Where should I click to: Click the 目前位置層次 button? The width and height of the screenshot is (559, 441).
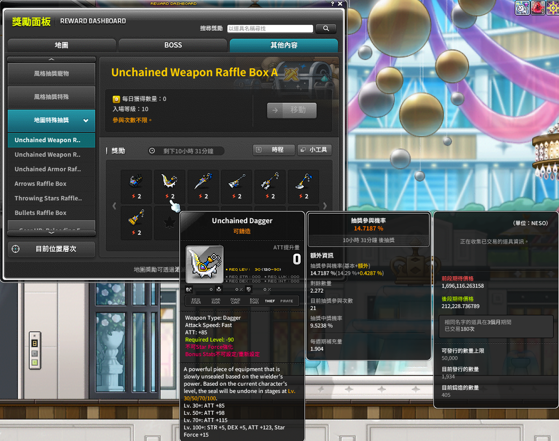point(51,249)
